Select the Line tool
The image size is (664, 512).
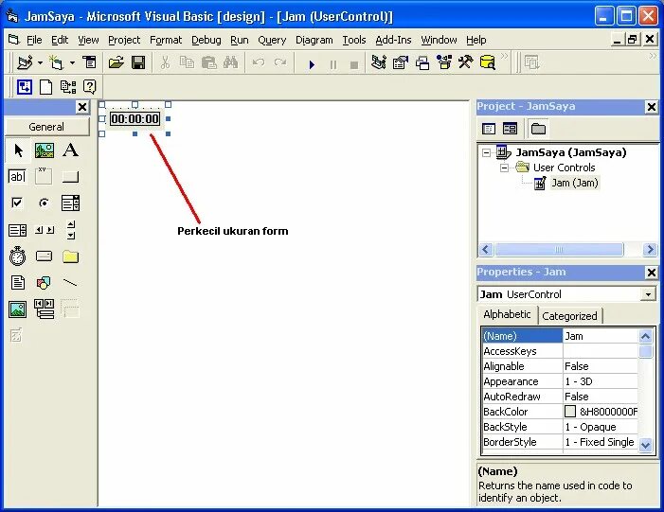pyautogui.click(x=70, y=283)
